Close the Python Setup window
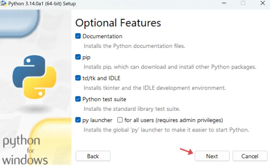The height and width of the screenshot is (167, 271). (262, 3)
